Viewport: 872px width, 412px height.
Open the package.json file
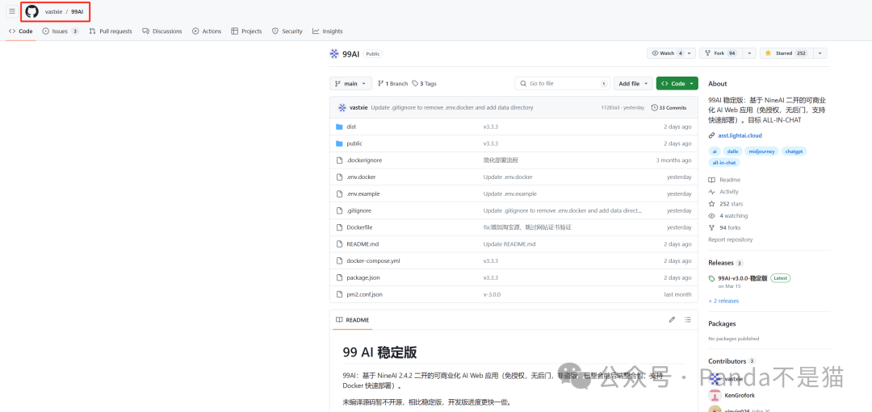point(363,277)
